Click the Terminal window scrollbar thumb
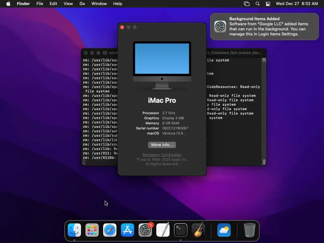324x243 pixels. point(264,162)
